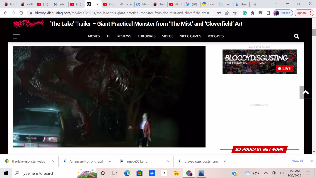
Task: Click the Bloody Disgusting logo
Action: 28,24
